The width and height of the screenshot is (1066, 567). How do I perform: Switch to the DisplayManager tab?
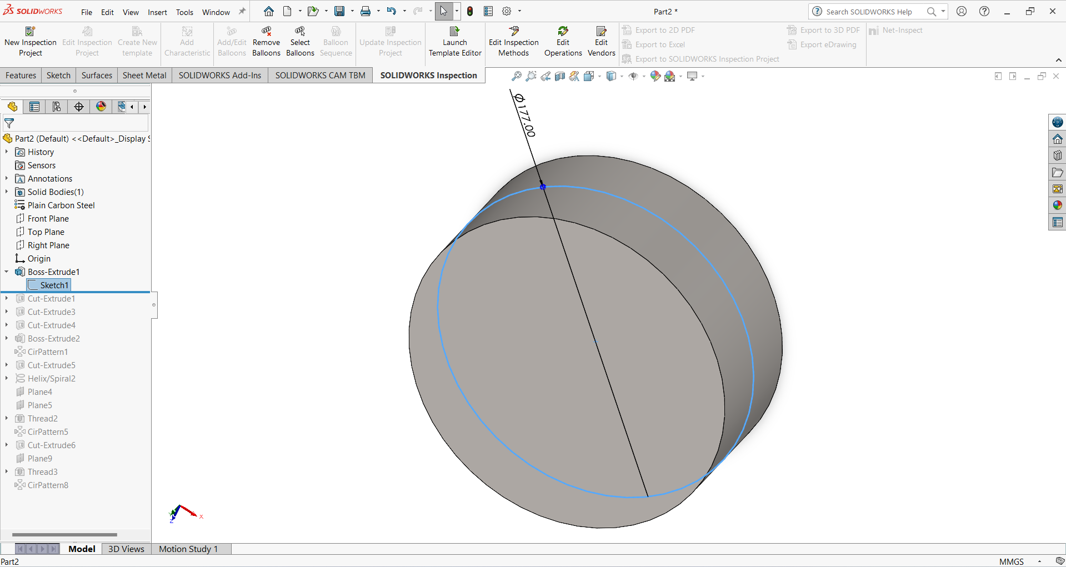coord(101,107)
